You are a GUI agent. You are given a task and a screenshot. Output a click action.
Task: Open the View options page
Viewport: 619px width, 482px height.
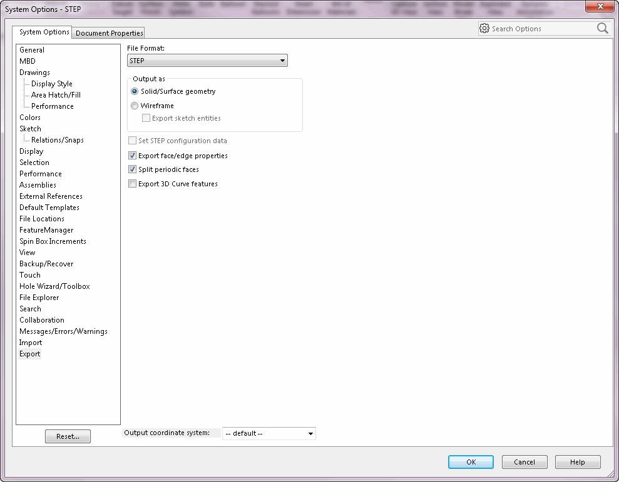[27, 253]
